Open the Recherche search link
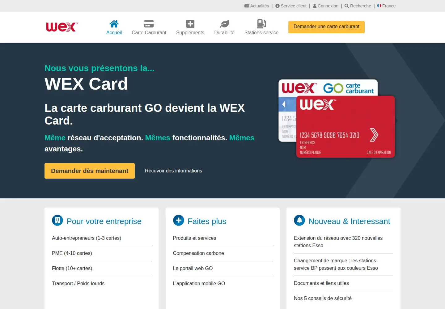The height and width of the screenshot is (309, 445). click(358, 6)
